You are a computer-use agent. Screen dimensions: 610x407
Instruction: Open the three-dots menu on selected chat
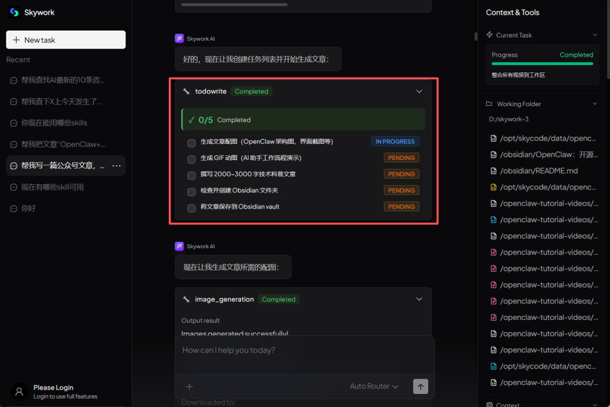(x=116, y=166)
